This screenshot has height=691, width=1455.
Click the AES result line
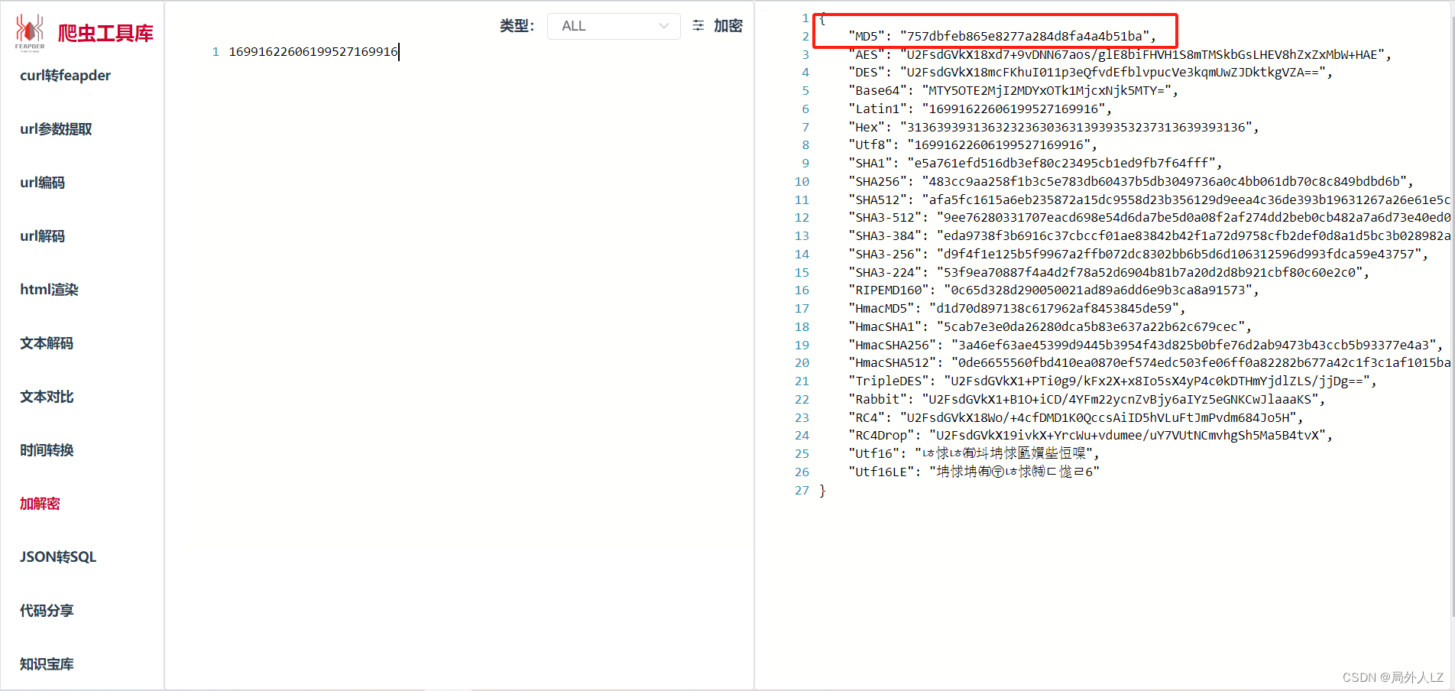point(1120,54)
